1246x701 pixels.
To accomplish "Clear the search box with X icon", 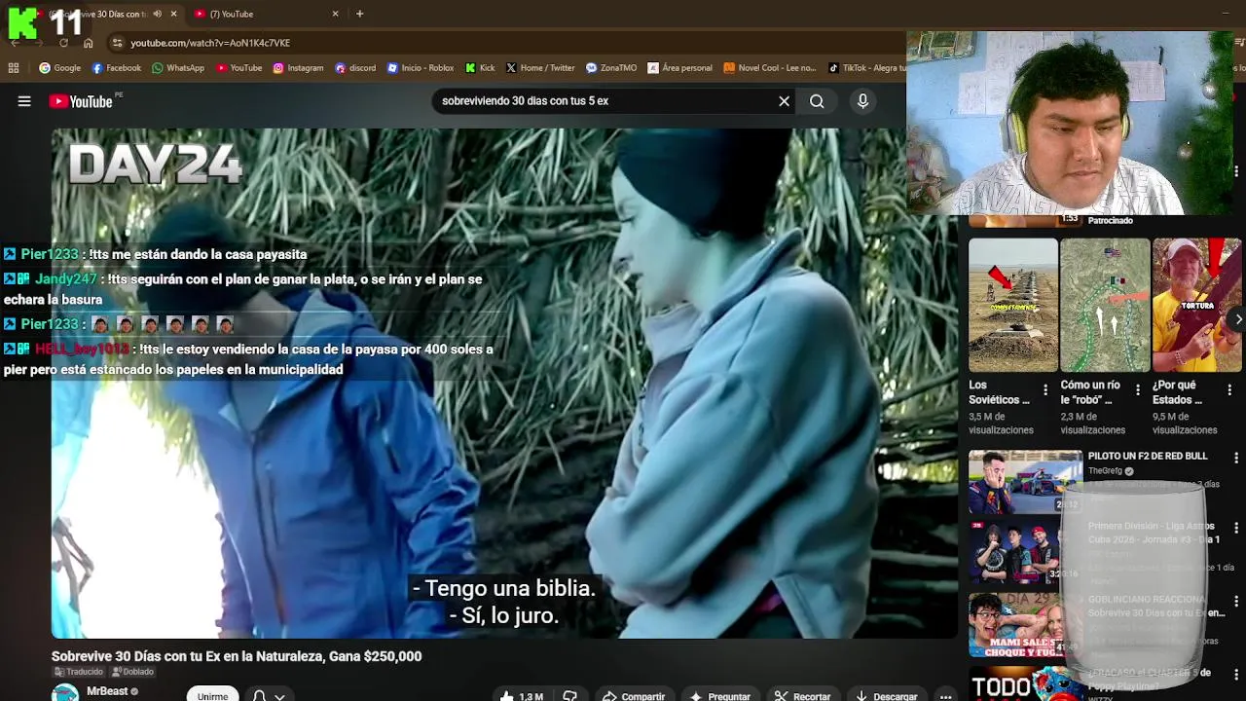I will [x=784, y=101].
